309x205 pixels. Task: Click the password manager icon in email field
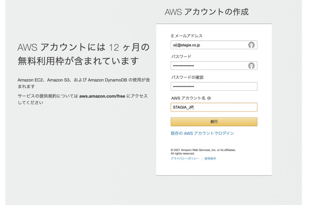(x=251, y=45)
